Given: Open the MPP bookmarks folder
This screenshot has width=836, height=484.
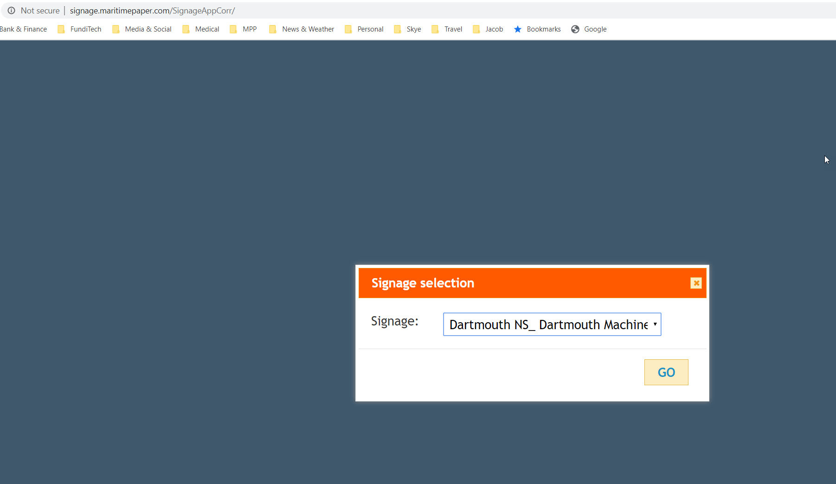Looking at the screenshot, I should tap(244, 29).
